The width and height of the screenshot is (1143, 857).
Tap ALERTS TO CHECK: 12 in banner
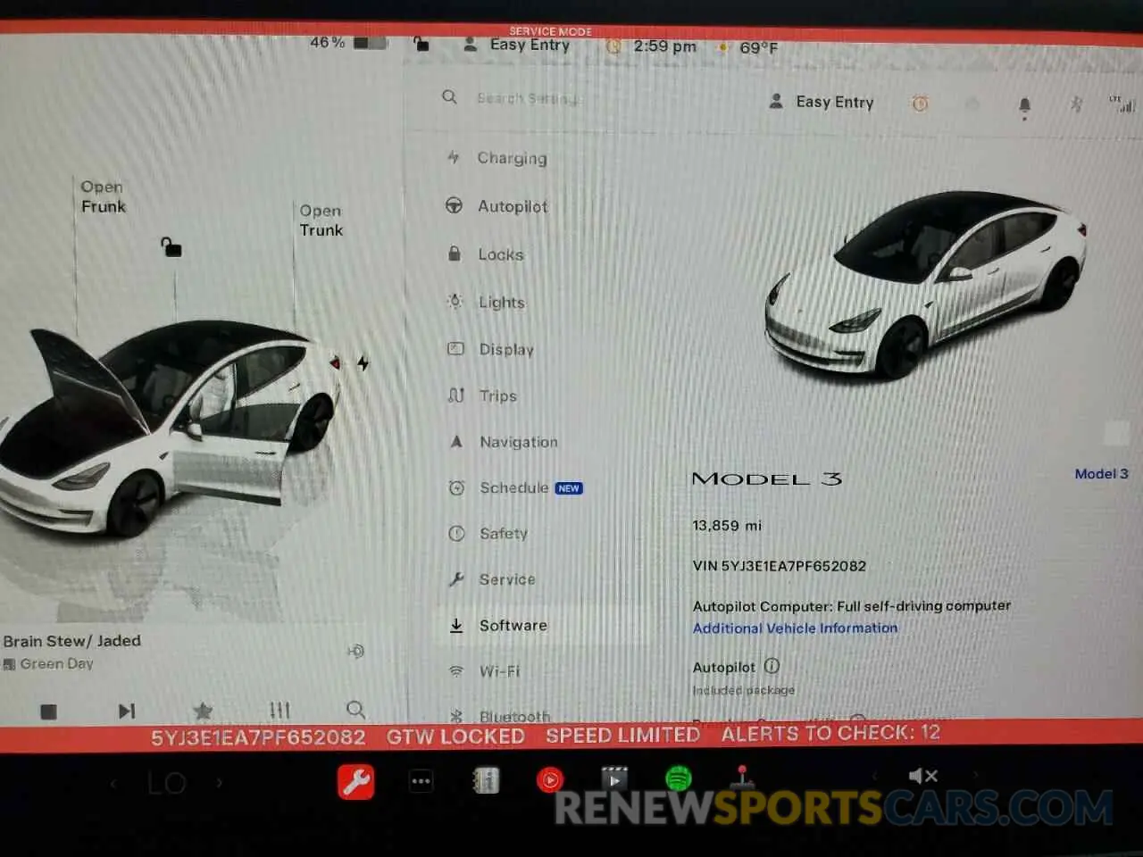pos(830,734)
